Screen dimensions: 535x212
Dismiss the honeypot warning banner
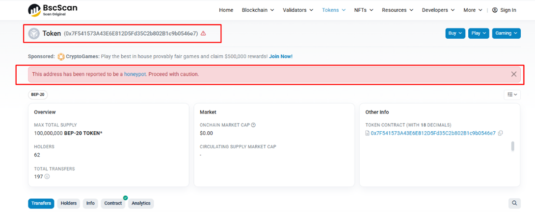(513, 74)
